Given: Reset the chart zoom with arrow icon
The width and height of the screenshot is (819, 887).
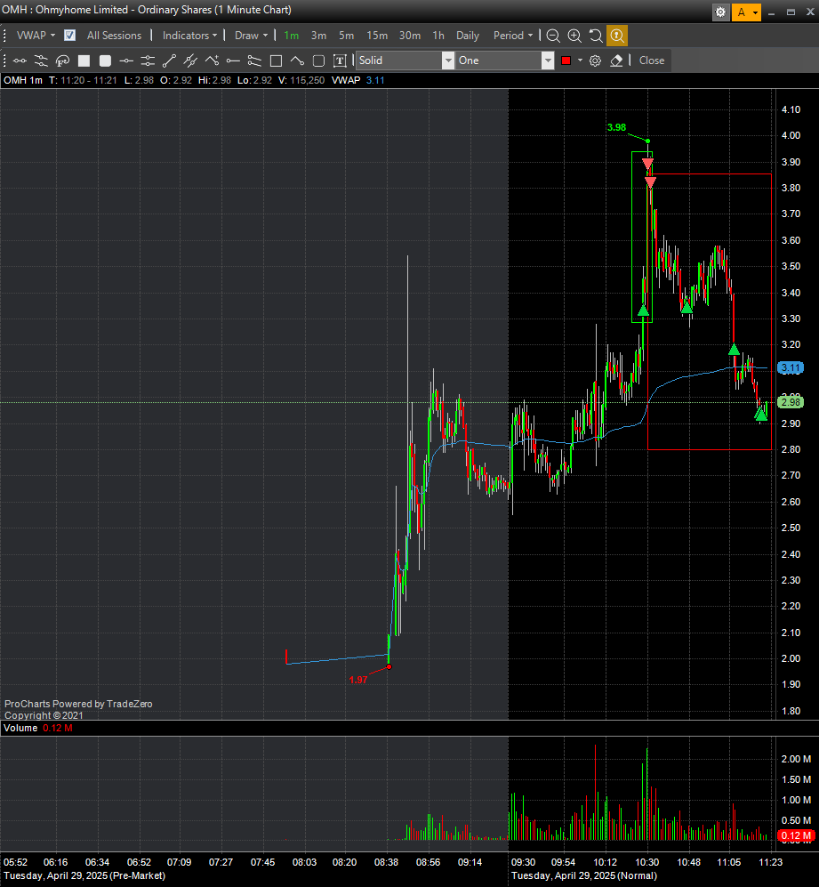Looking at the screenshot, I should (596, 36).
